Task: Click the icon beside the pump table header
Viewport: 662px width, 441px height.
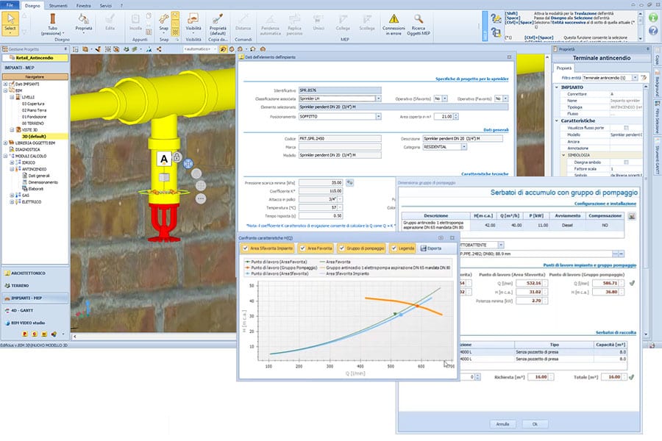Action: tap(632, 216)
